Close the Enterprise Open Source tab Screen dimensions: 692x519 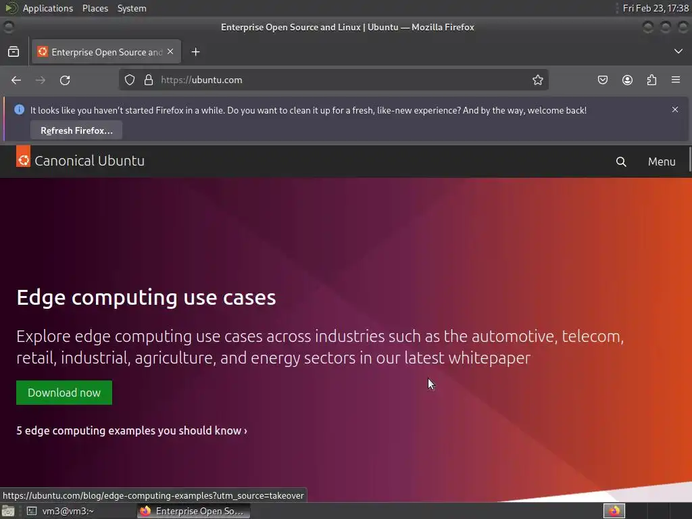click(170, 51)
